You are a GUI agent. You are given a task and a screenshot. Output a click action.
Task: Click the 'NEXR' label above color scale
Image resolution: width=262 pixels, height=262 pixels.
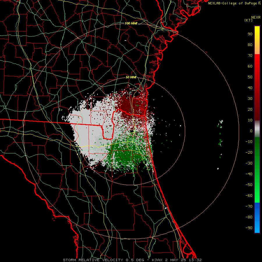coord(256,17)
